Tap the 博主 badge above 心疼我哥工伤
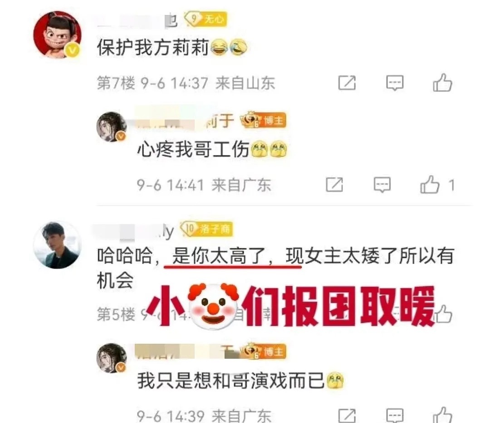Image resolution: width=490 pixels, height=423 pixels. point(263,120)
